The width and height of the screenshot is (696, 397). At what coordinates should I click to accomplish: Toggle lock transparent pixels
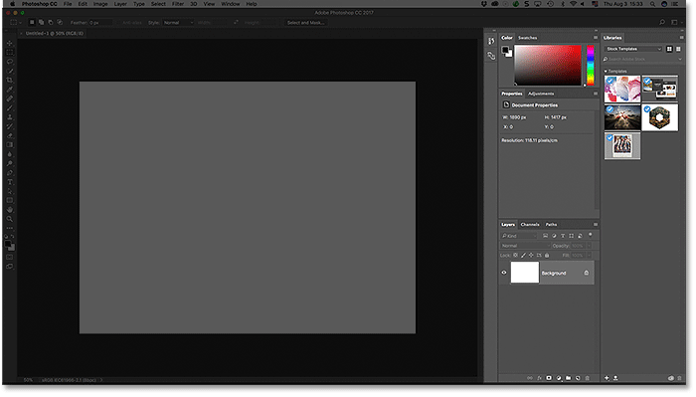pyautogui.click(x=515, y=256)
